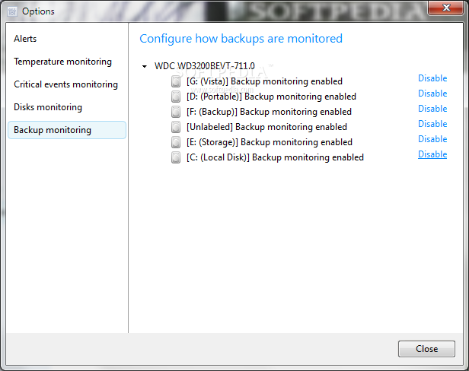Switch to Critical events monitoring
This screenshot has height=371, width=469.
coord(65,84)
